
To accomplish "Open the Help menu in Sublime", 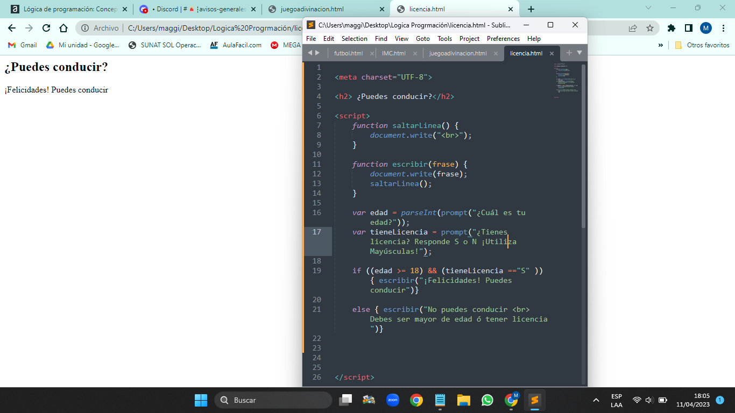I will click(534, 39).
